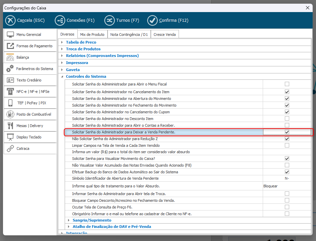
Task: Select the Balança scale icon
Action: click(10, 57)
